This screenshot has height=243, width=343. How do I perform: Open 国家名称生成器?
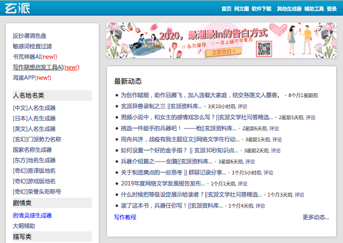(32, 150)
